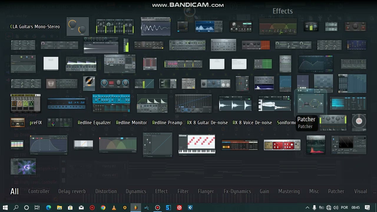
Task: Click the highlighted Patcher plugin thumbnail
Action: (310, 103)
